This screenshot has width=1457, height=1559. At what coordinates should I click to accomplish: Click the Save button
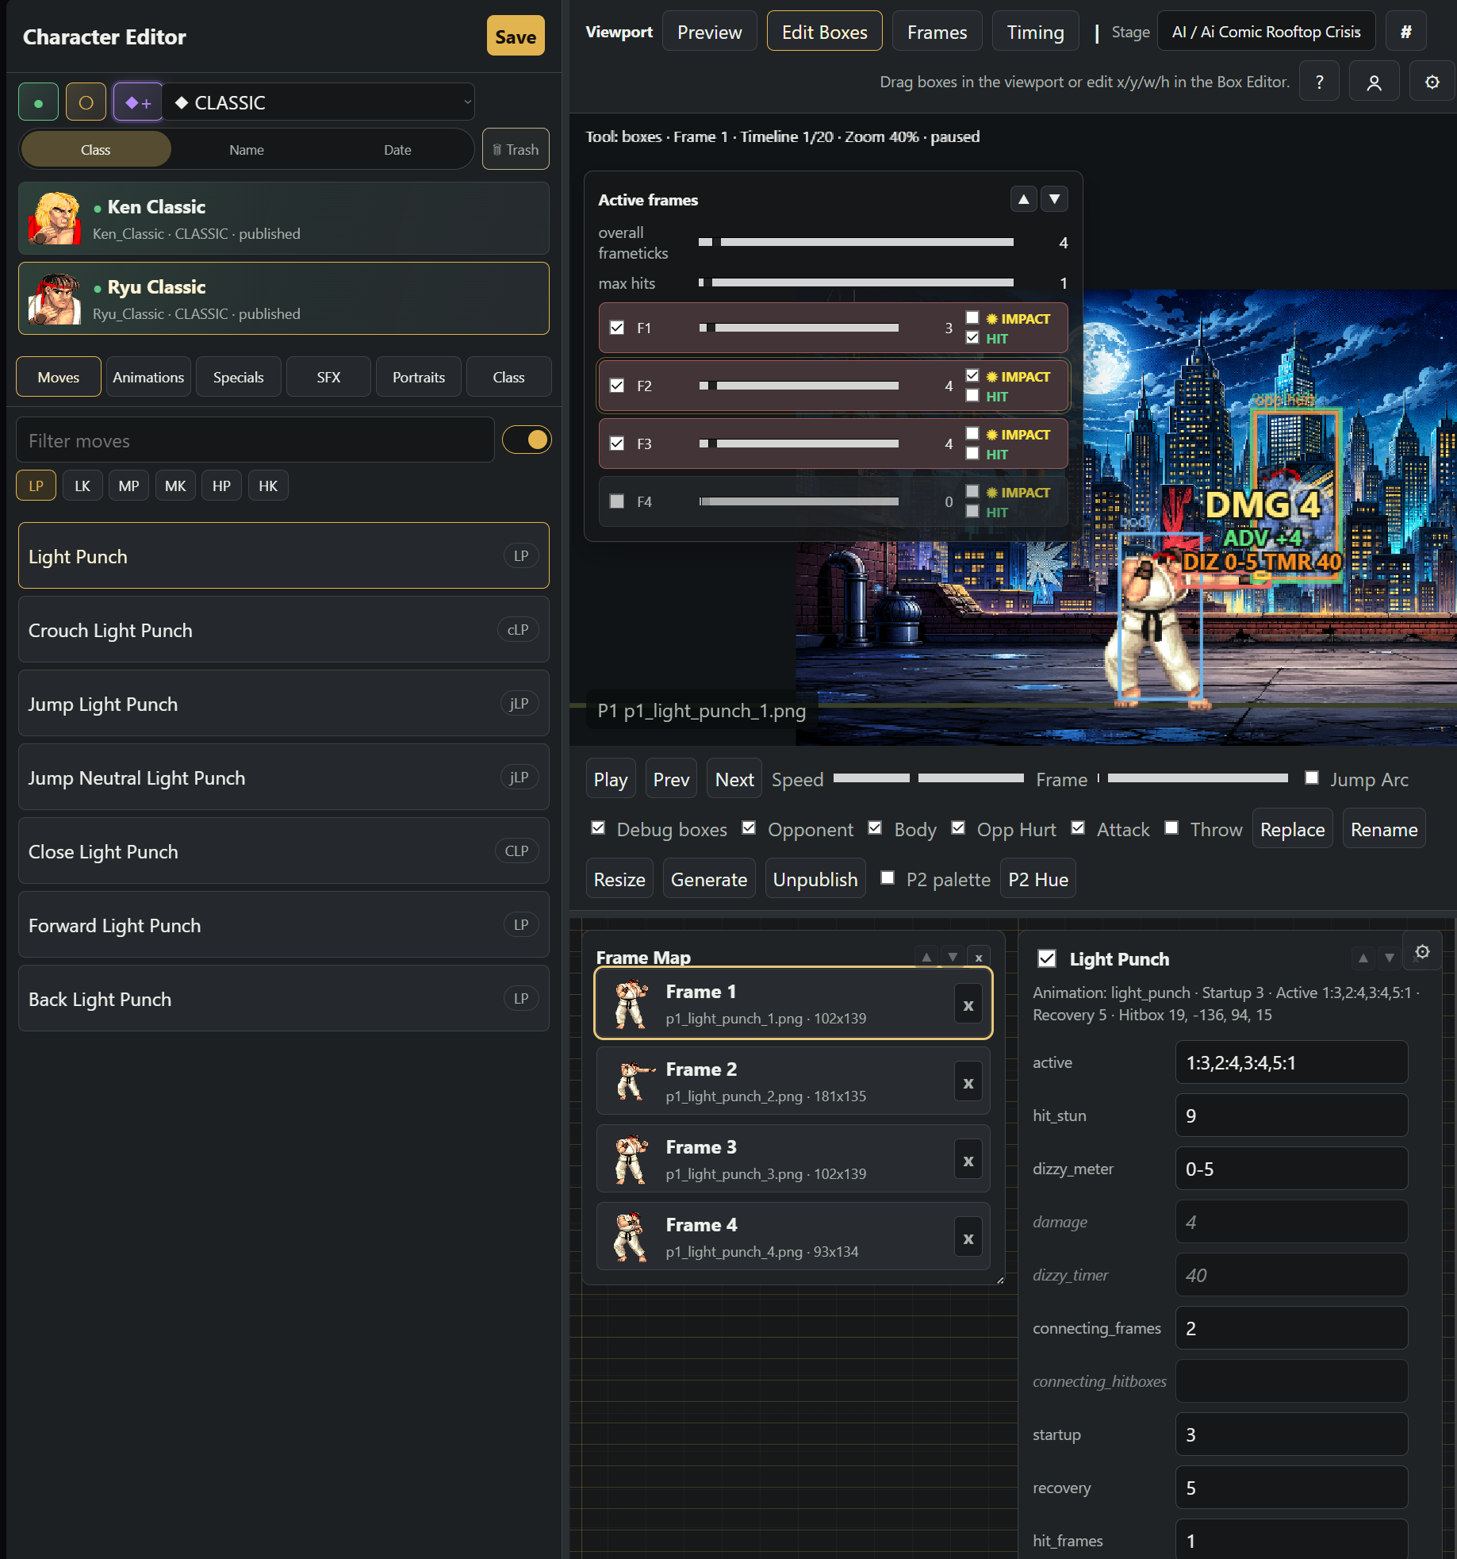516,36
